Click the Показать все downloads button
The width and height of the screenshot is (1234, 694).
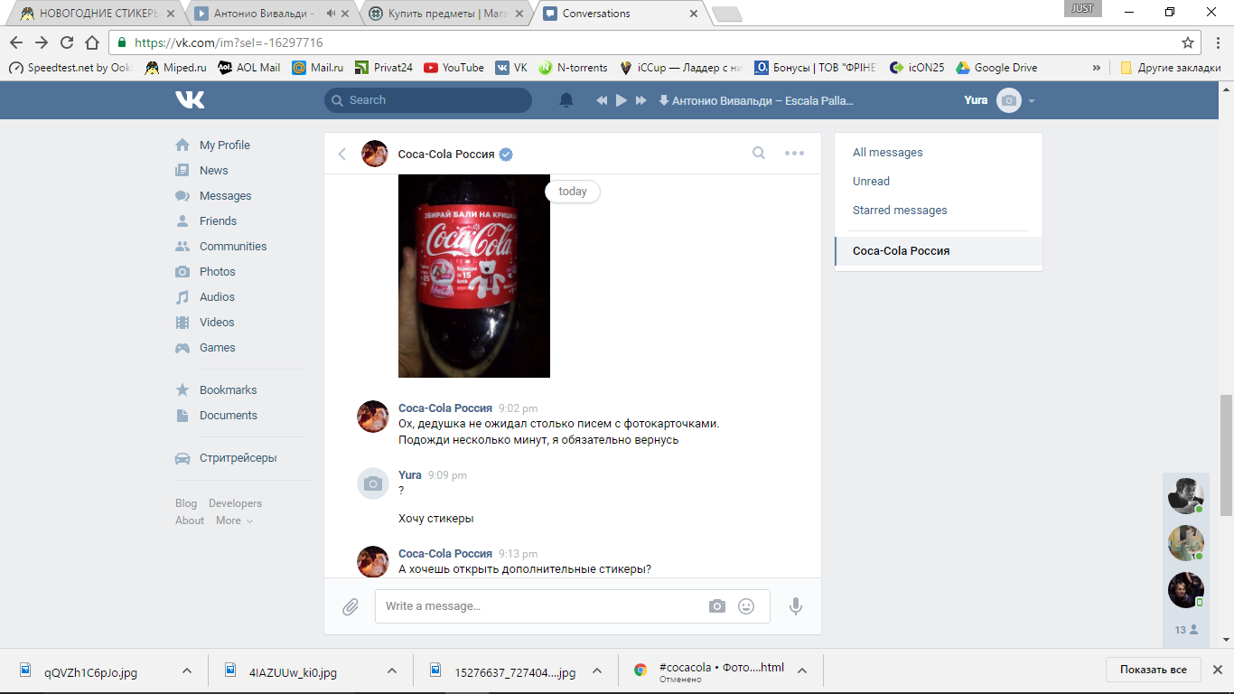1153,670
